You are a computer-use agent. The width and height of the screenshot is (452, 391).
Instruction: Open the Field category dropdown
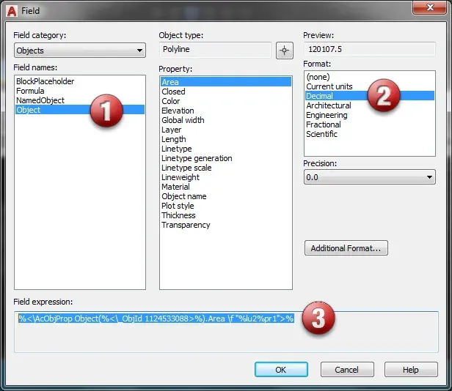coord(80,51)
